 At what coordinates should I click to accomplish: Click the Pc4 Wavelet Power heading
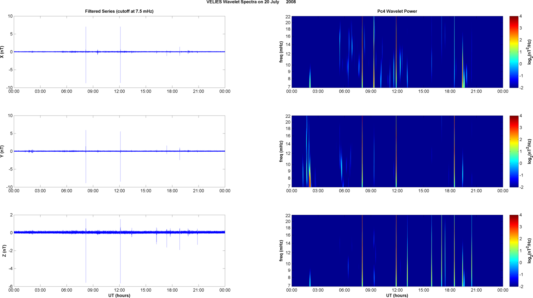[397, 11]
